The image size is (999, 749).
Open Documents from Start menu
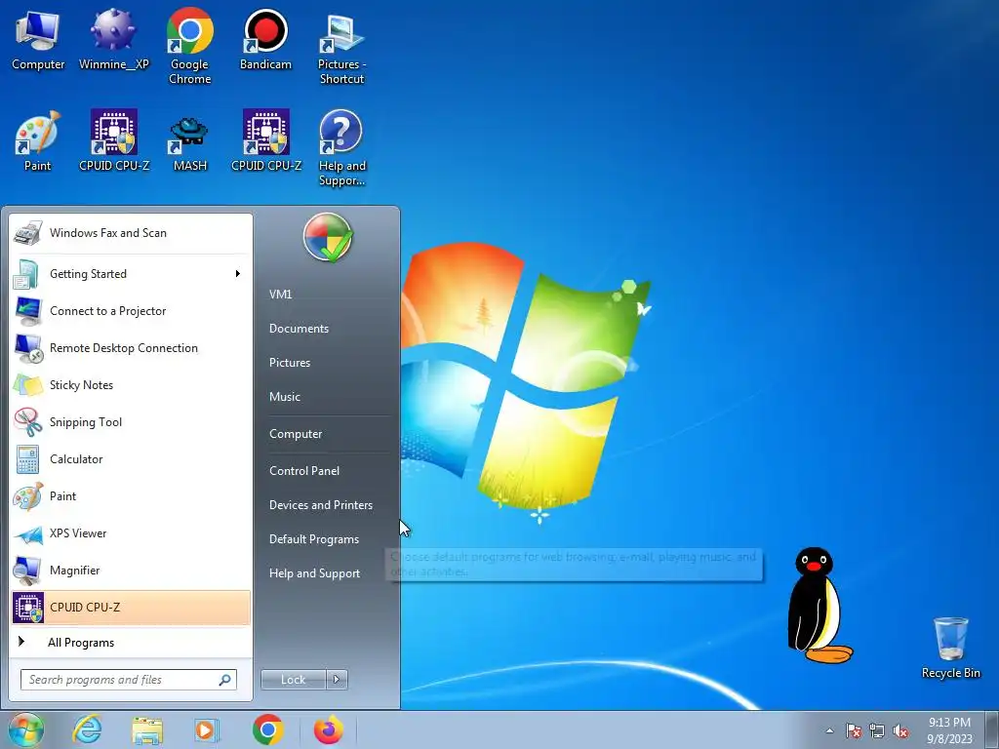point(299,329)
